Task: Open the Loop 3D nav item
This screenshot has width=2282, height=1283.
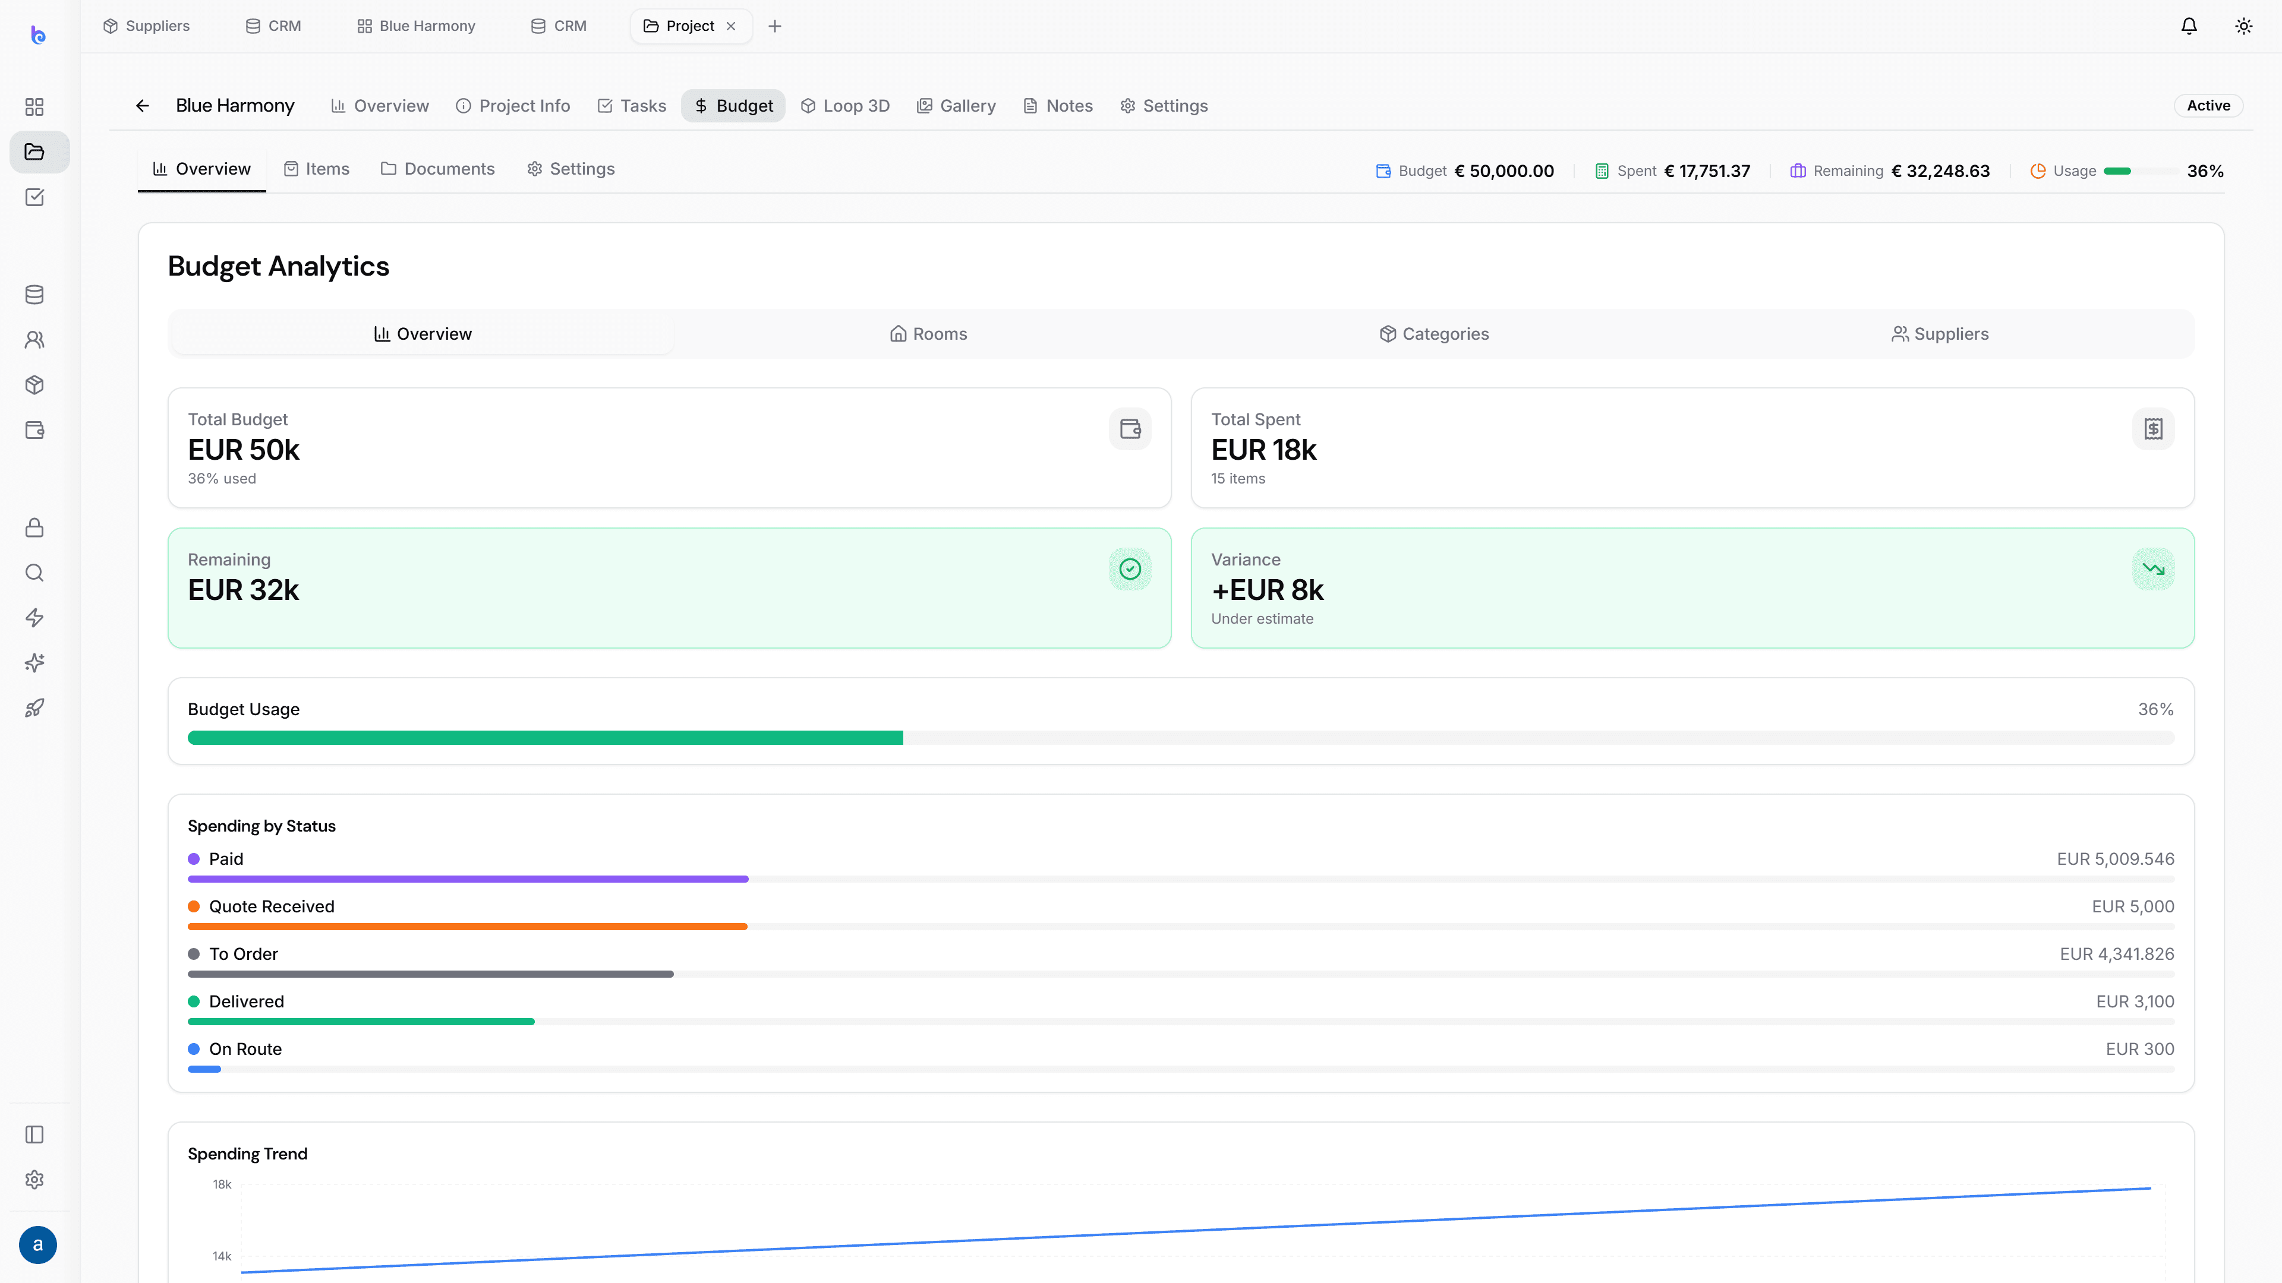Action: coord(845,106)
